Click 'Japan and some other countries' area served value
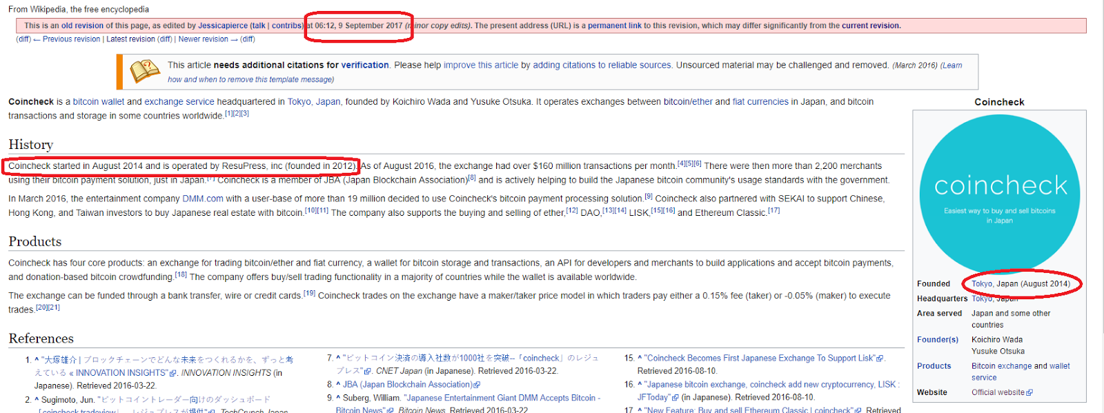Image resolution: width=1104 pixels, height=413 pixels. (x=1011, y=319)
